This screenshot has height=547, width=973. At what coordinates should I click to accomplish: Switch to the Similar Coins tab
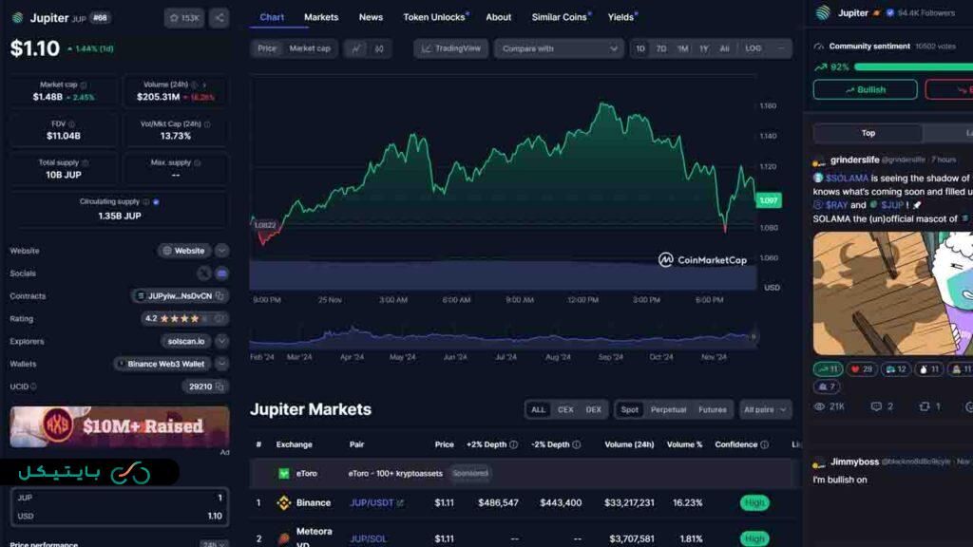(559, 17)
